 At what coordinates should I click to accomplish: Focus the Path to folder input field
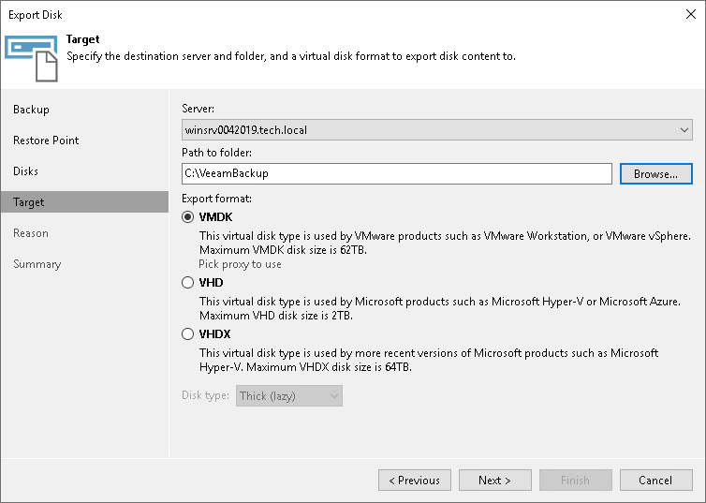coord(397,174)
